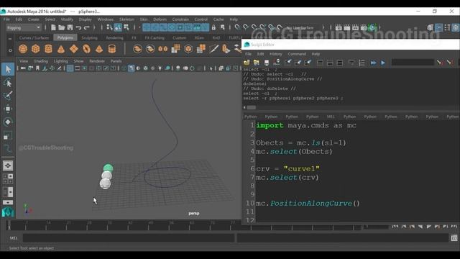The width and height of the screenshot is (460, 259).
Task: Switch to the Curves / Surfaces shelf tab
Action: (34, 38)
